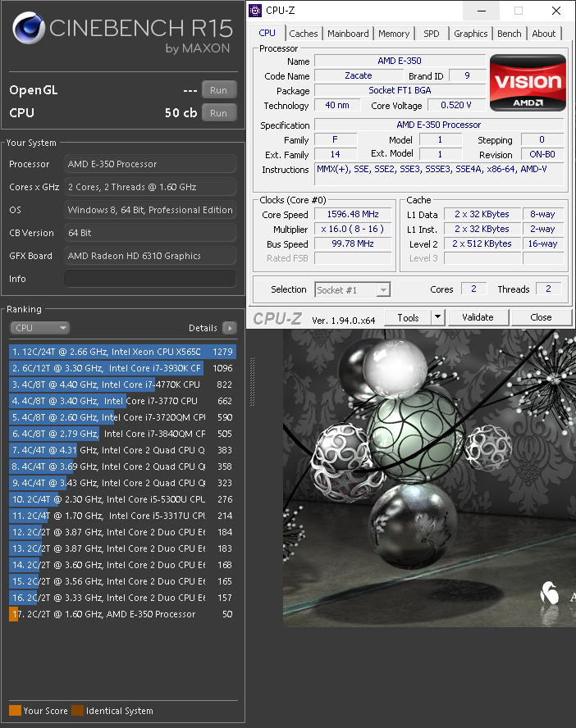Select ranking row 7 with score 383
The image size is (576, 728).
pos(122,450)
